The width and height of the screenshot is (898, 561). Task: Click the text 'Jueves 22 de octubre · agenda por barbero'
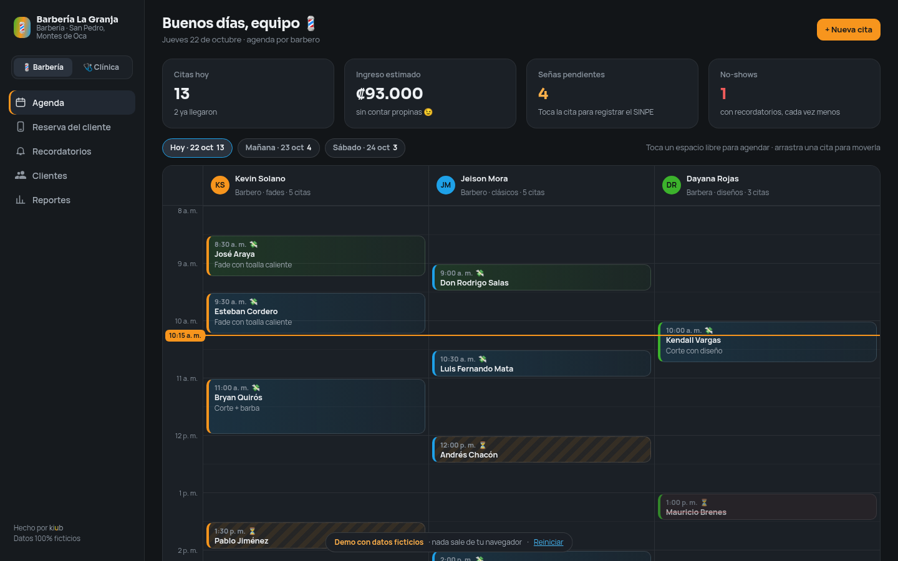(241, 39)
